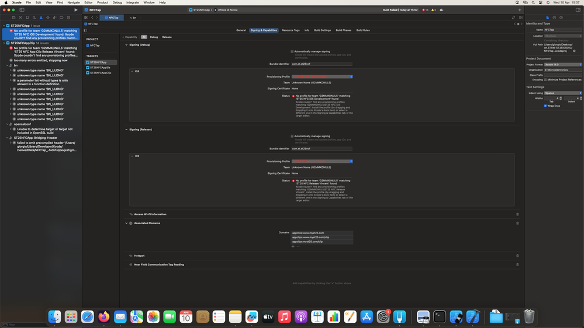
Task: Click the + Capability button
Action: 130,37
